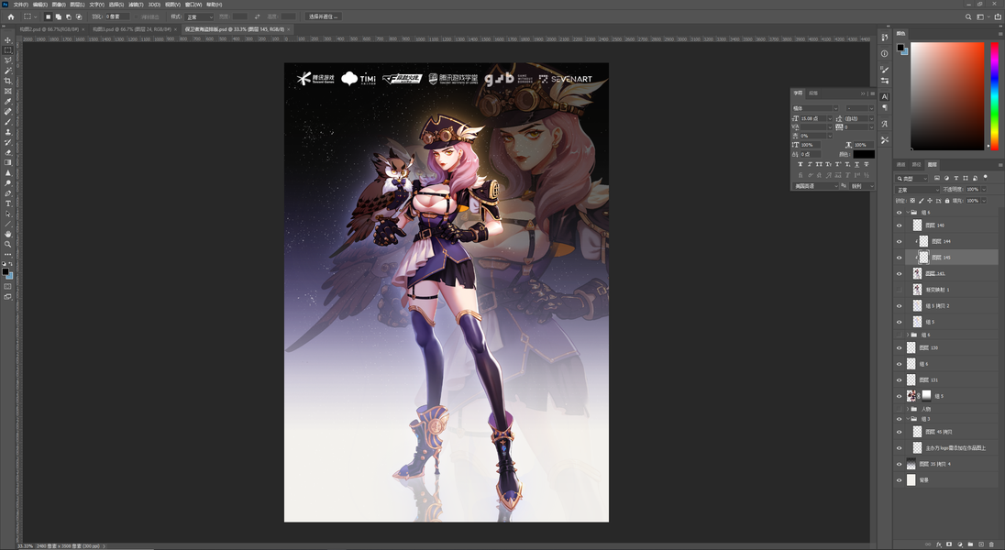This screenshot has width=1005, height=550.
Task: Open the Character panel dock icon
Action: point(885,97)
